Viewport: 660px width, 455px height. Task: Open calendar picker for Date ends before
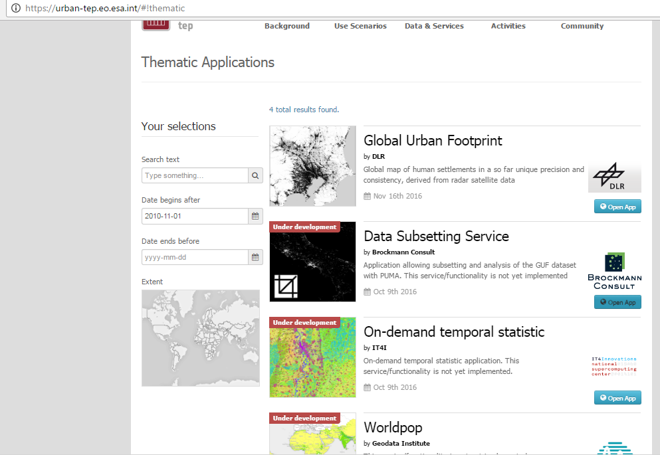click(255, 257)
